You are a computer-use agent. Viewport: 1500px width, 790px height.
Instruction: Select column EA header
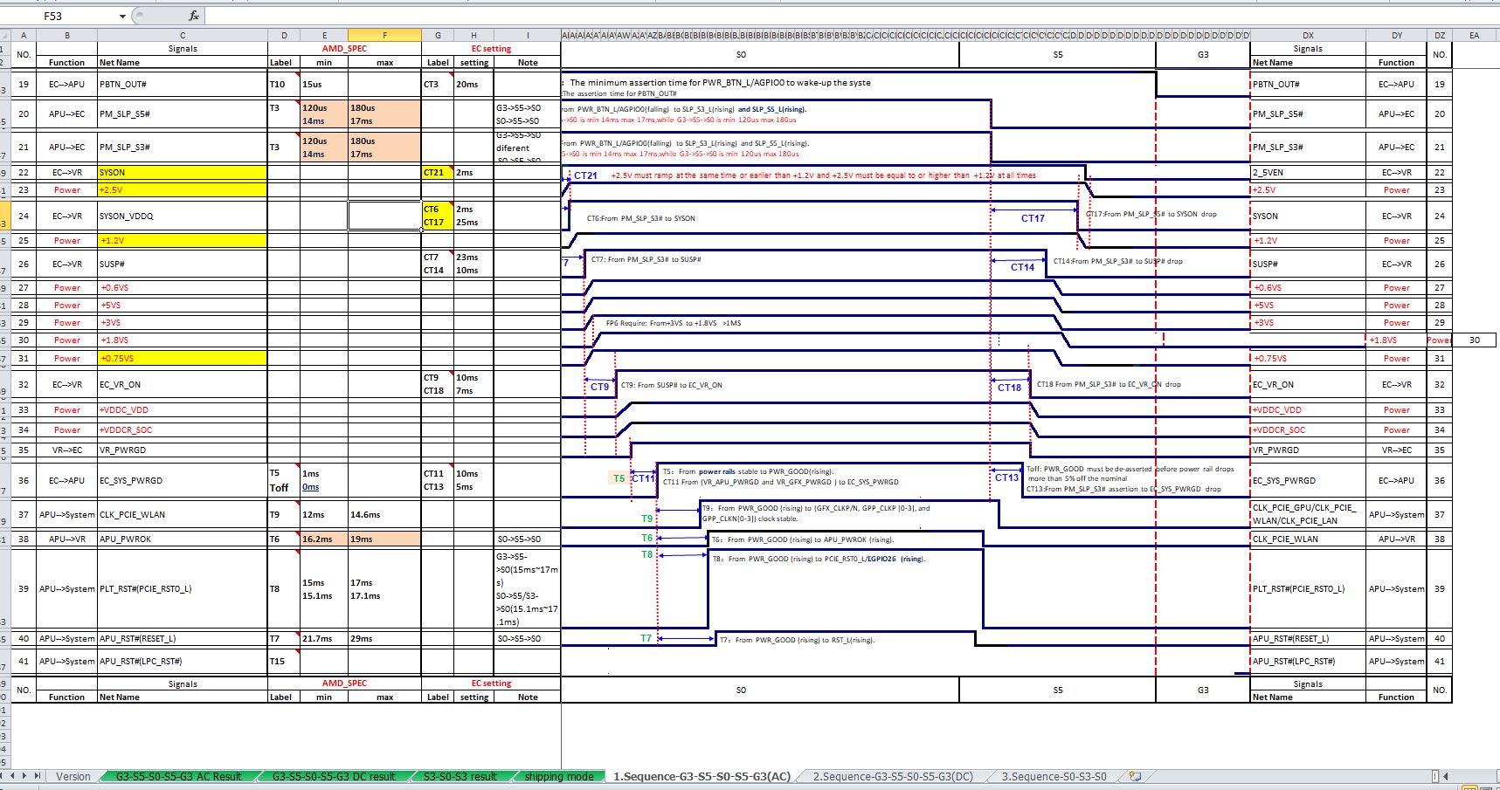point(1475,36)
